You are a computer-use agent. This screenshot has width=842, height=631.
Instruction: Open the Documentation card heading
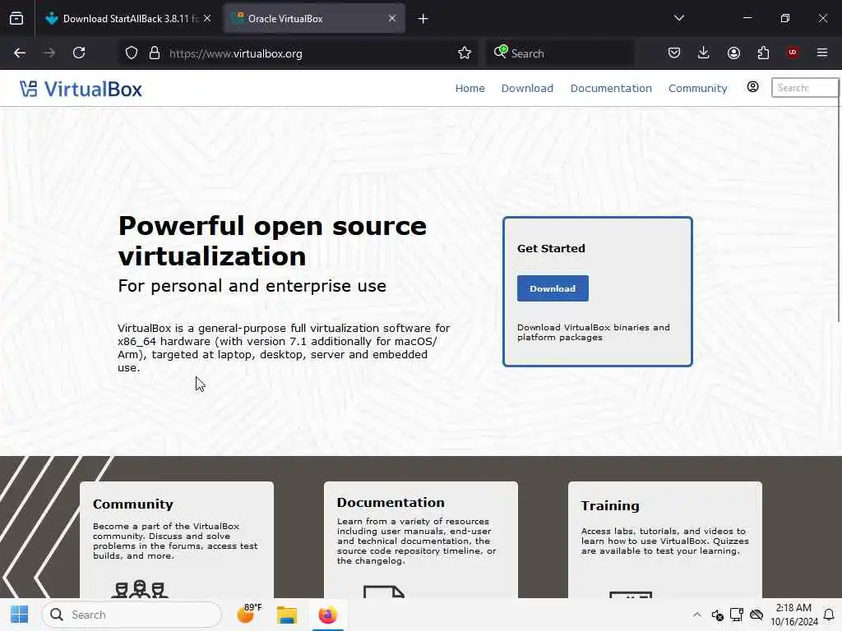pos(391,503)
